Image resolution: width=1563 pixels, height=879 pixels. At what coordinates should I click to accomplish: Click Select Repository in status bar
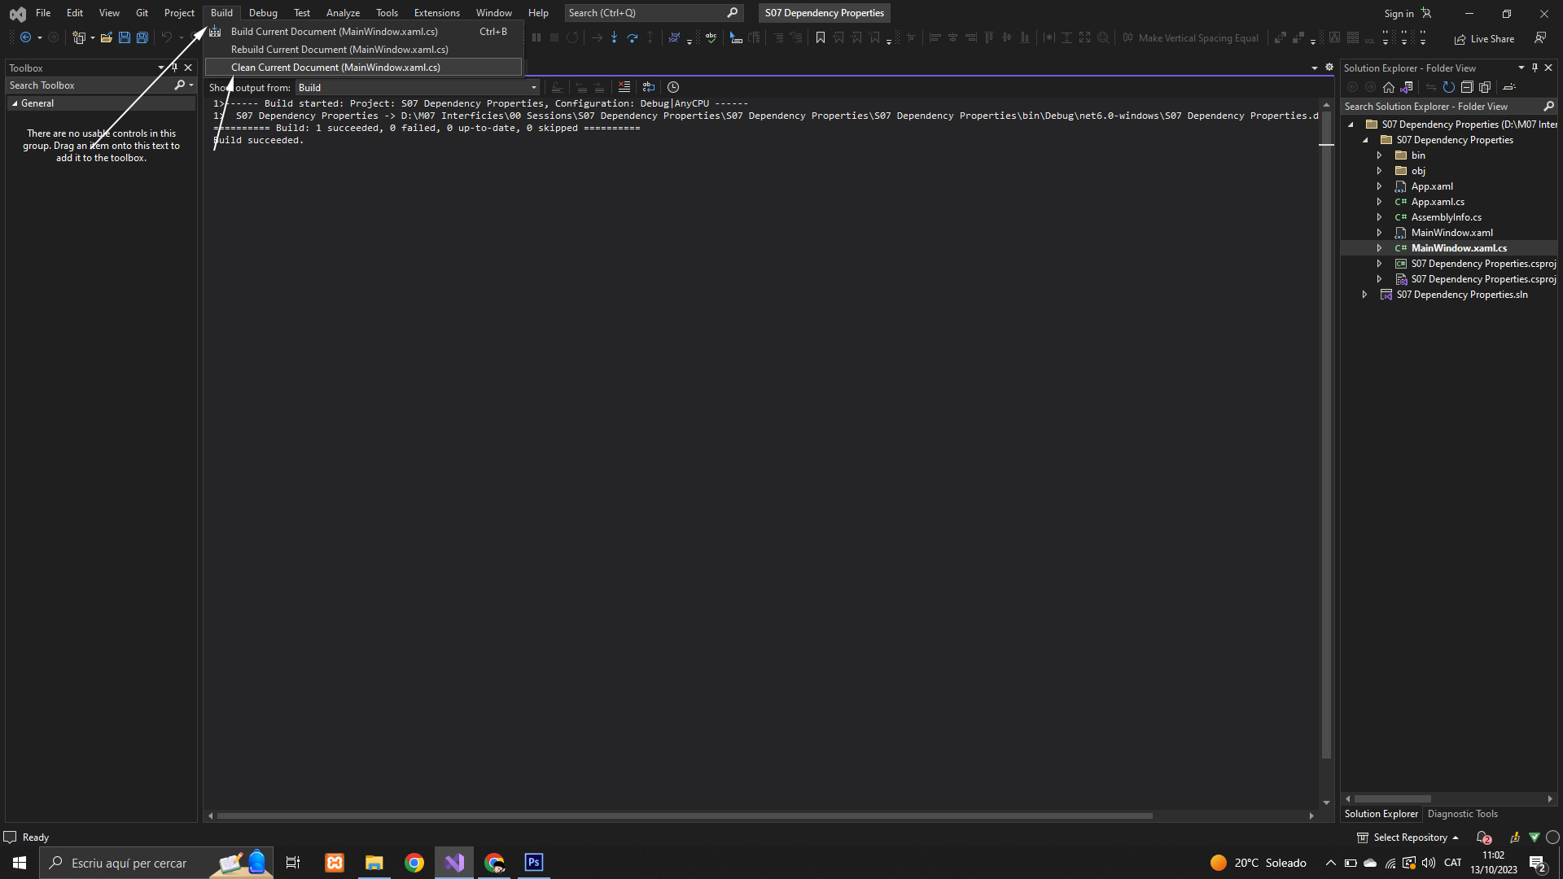pyautogui.click(x=1410, y=837)
